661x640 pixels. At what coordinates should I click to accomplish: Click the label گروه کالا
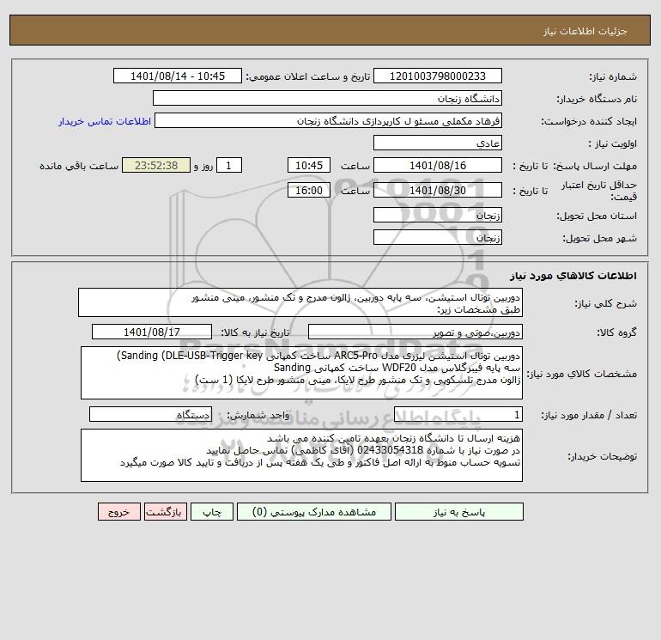point(616,332)
